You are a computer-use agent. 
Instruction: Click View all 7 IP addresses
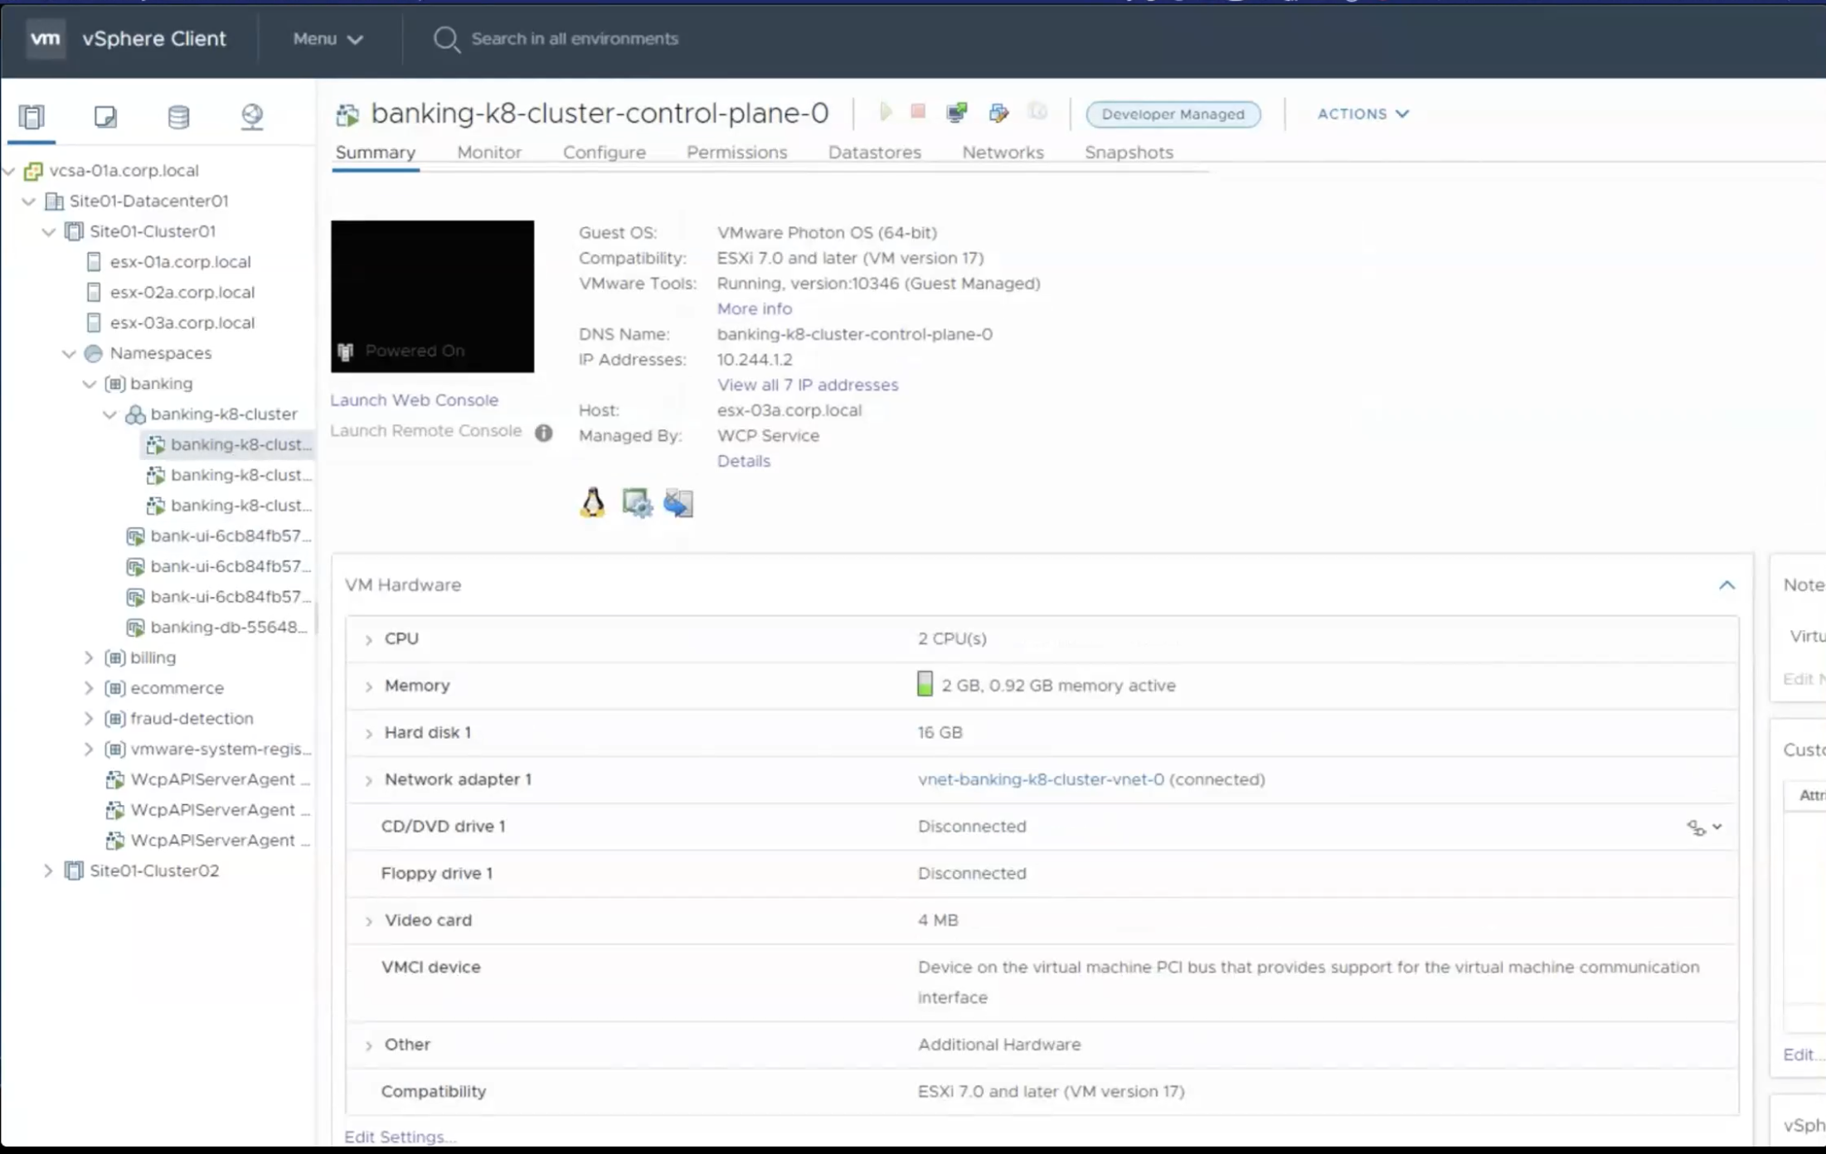807,385
